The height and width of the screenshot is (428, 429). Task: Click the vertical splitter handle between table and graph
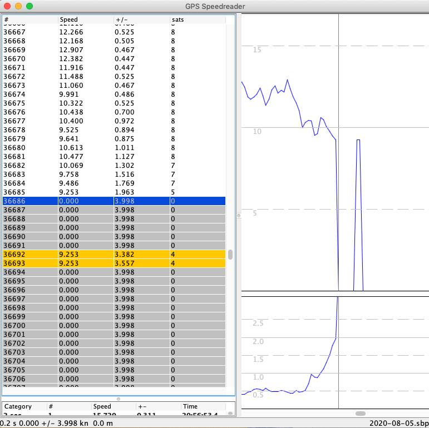tap(239, 215)
